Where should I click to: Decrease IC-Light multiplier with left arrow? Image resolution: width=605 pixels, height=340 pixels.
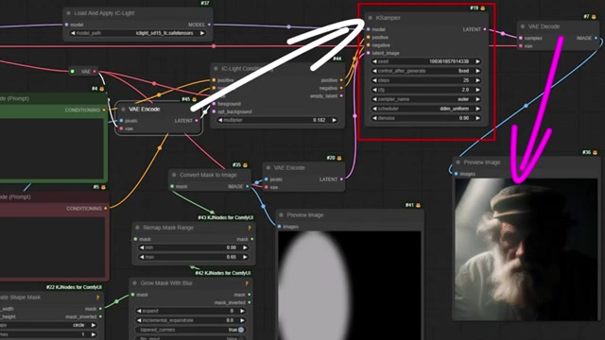[x=220, y=120]
